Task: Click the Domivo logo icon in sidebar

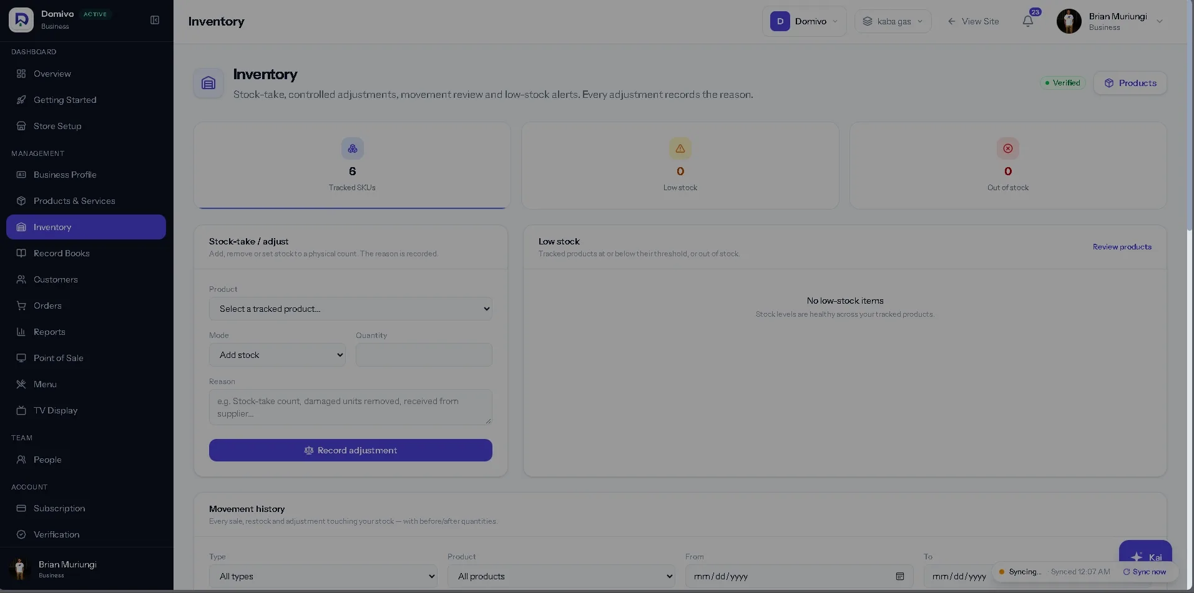Action: 21,20
